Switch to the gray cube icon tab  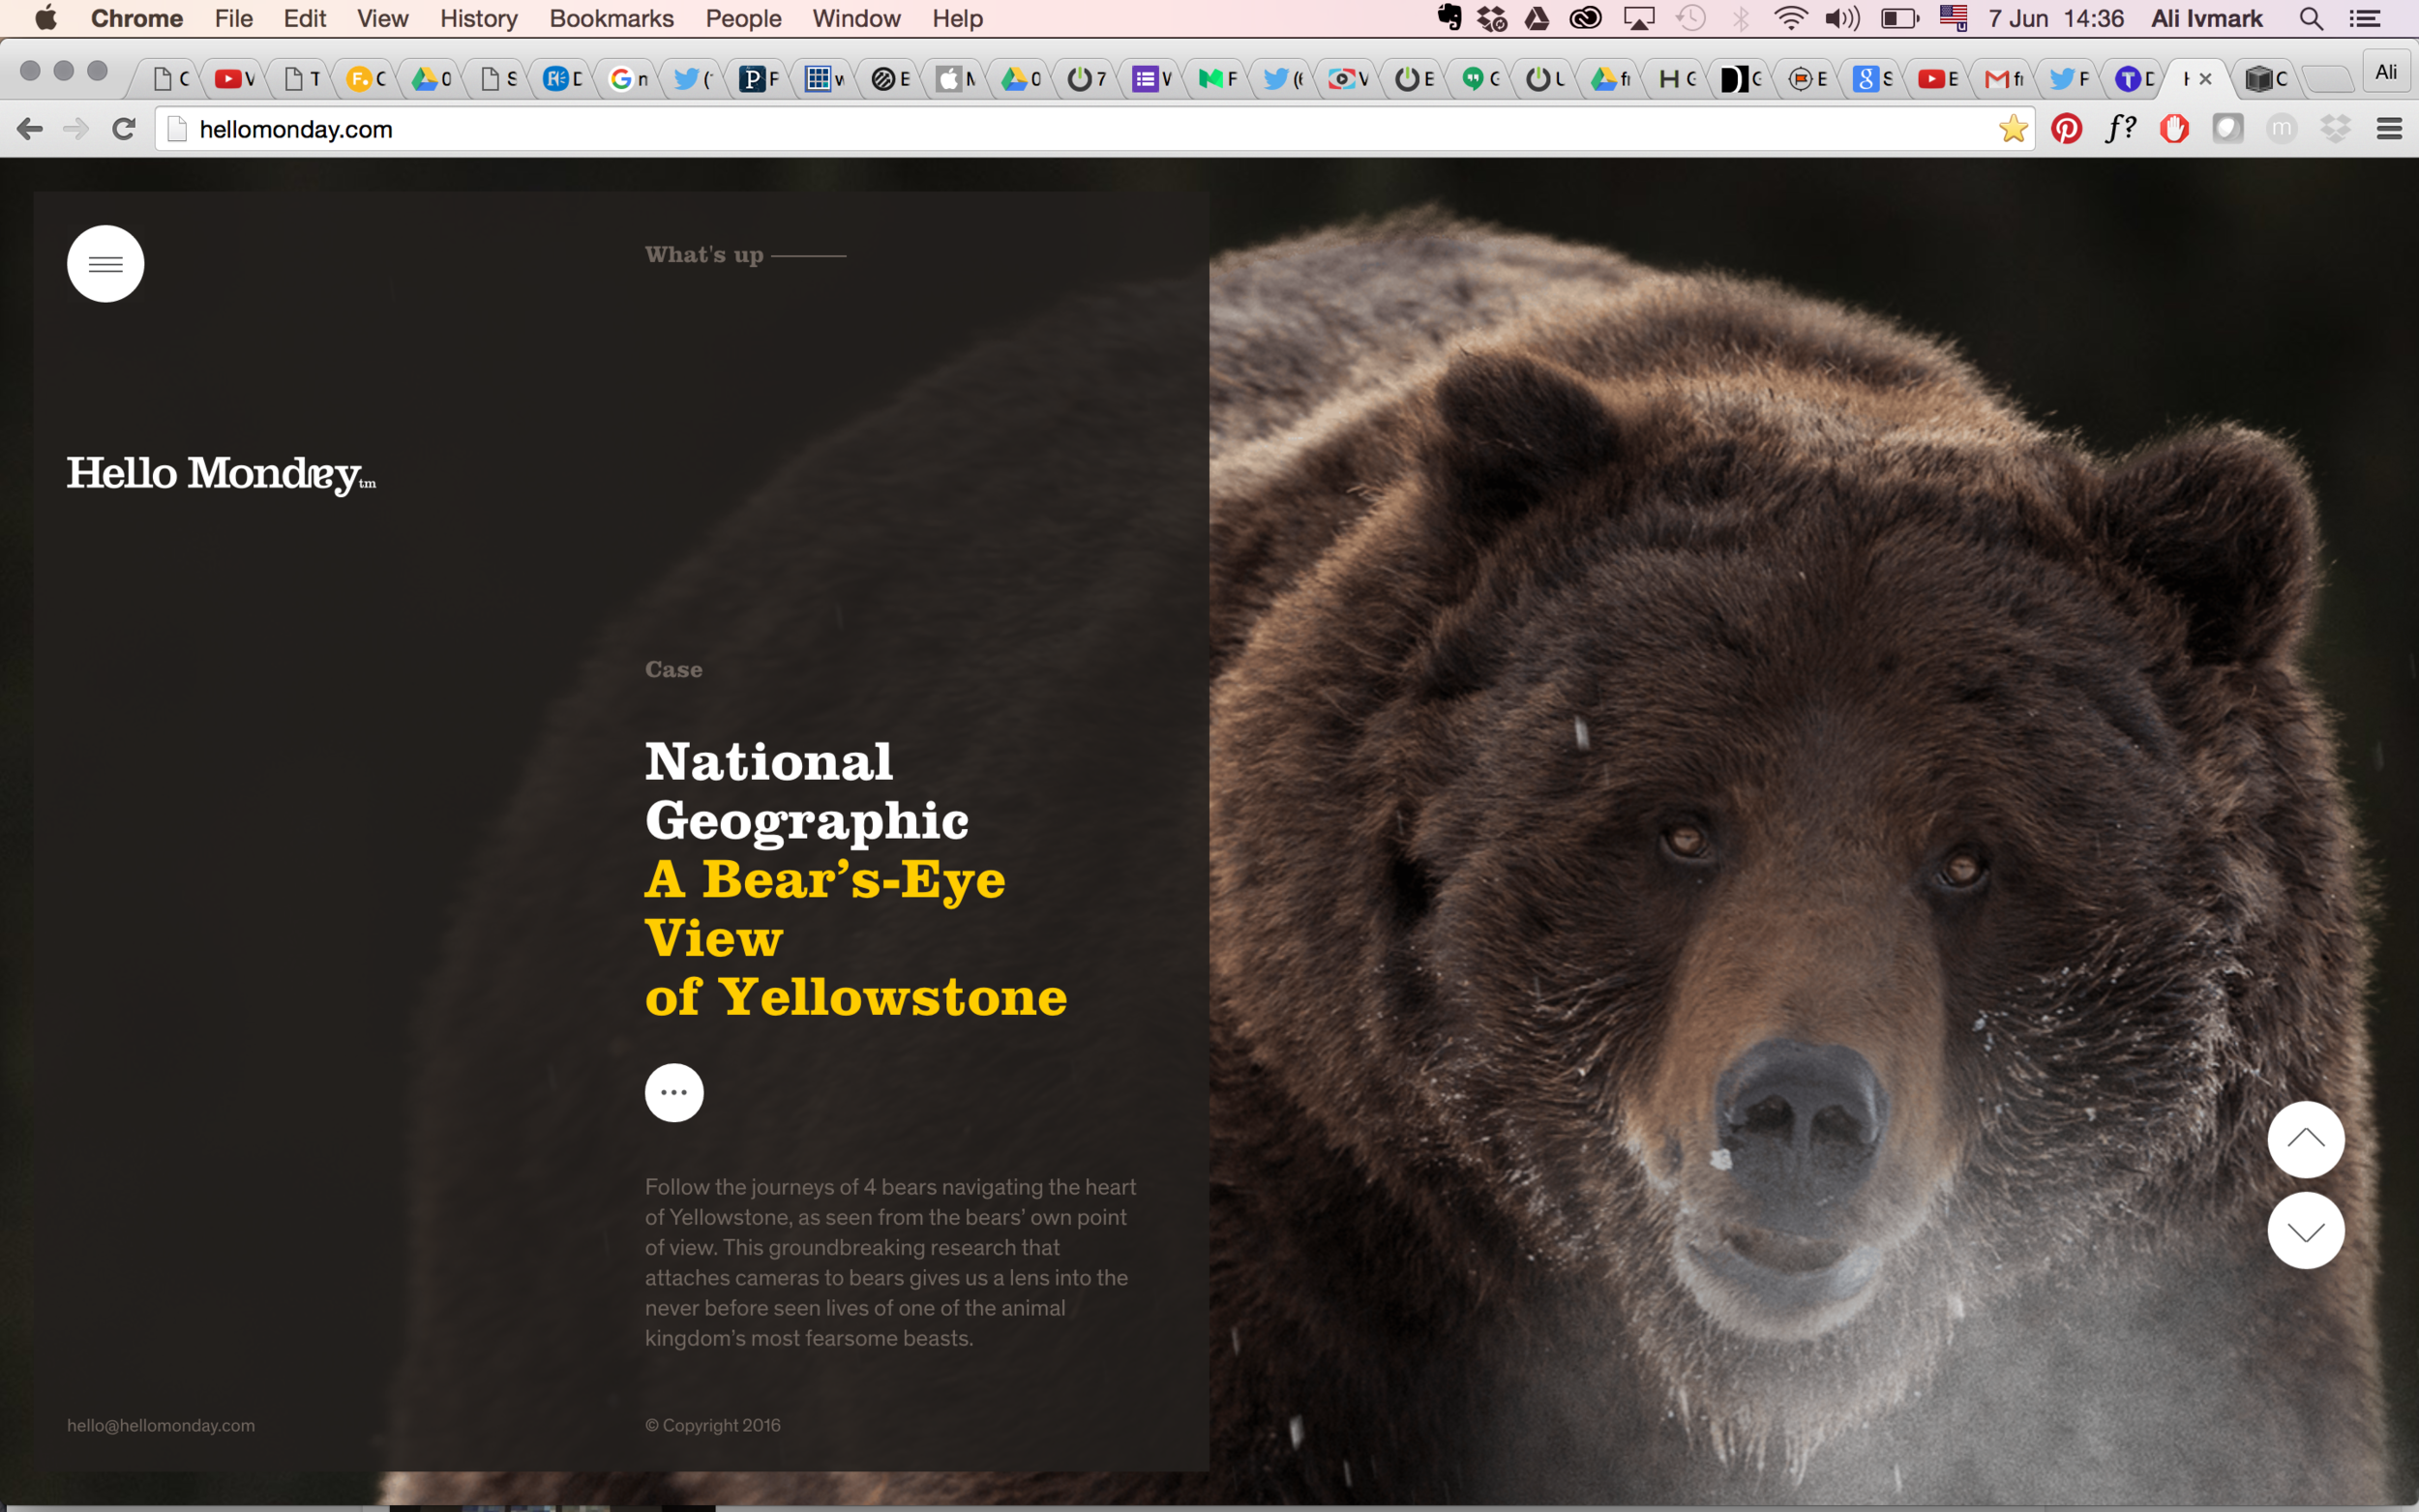[x=2267, y=79]
